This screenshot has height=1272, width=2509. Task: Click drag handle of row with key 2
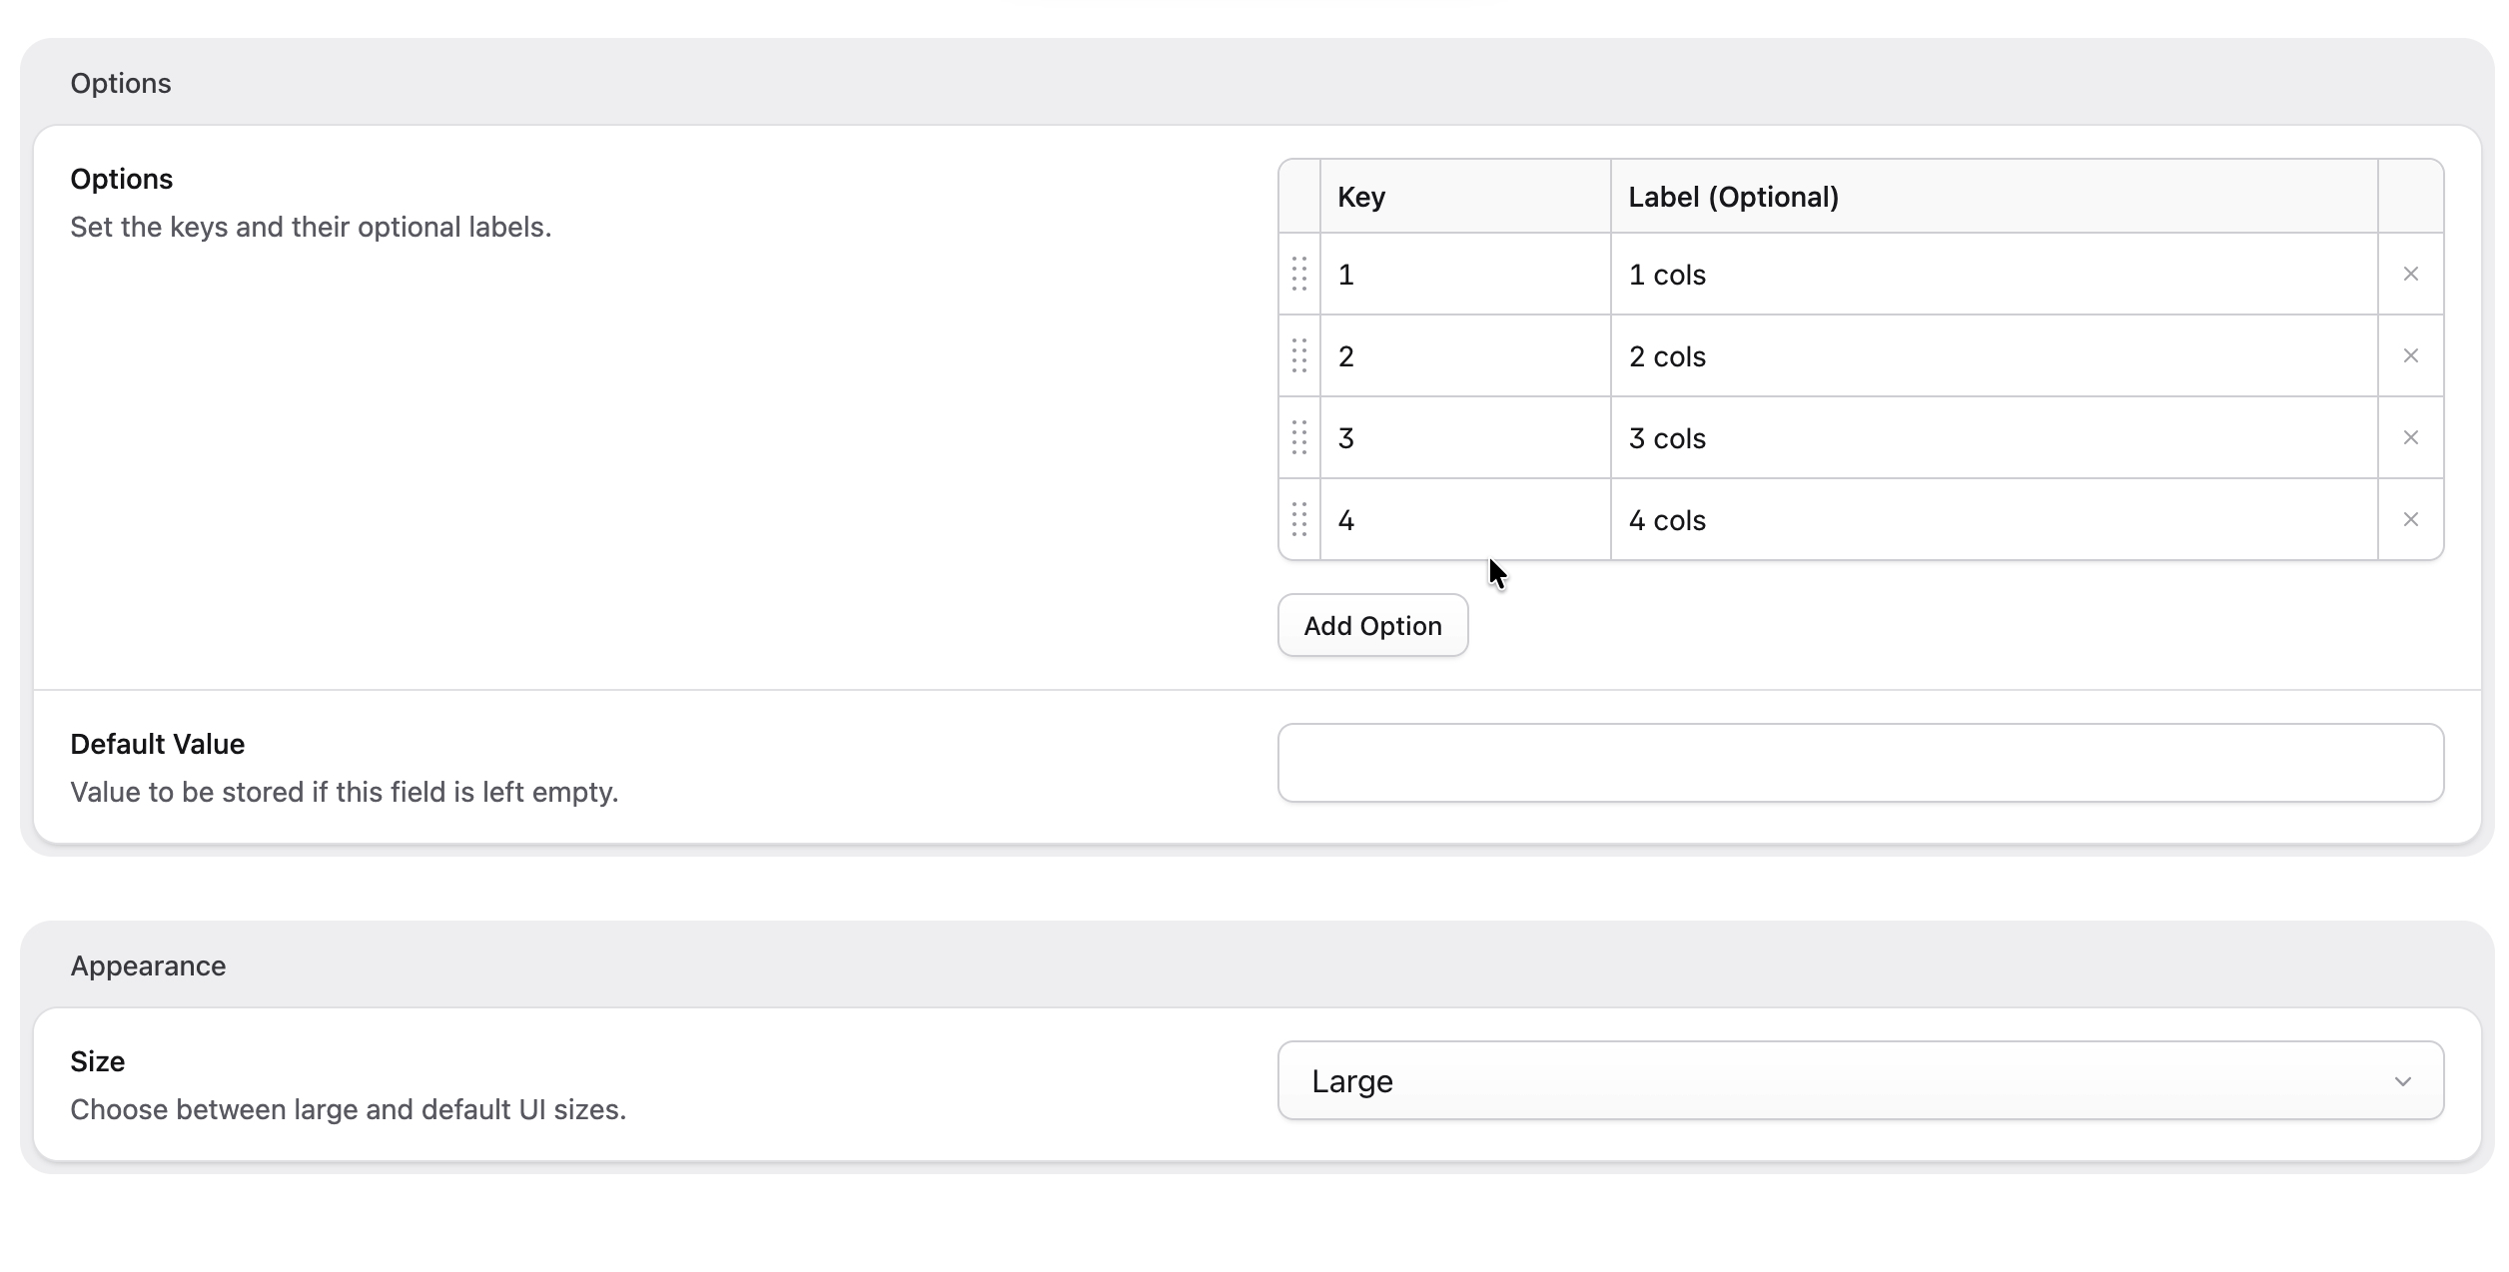click(x=1299, y=355)
